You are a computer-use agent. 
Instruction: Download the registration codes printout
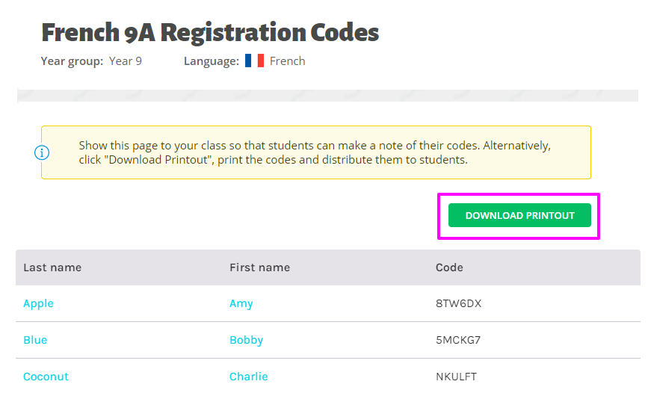click(519, 215)
